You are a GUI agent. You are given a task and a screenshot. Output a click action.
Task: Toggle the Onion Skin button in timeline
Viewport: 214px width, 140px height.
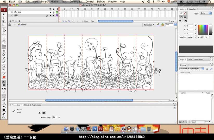coord(64,21)
